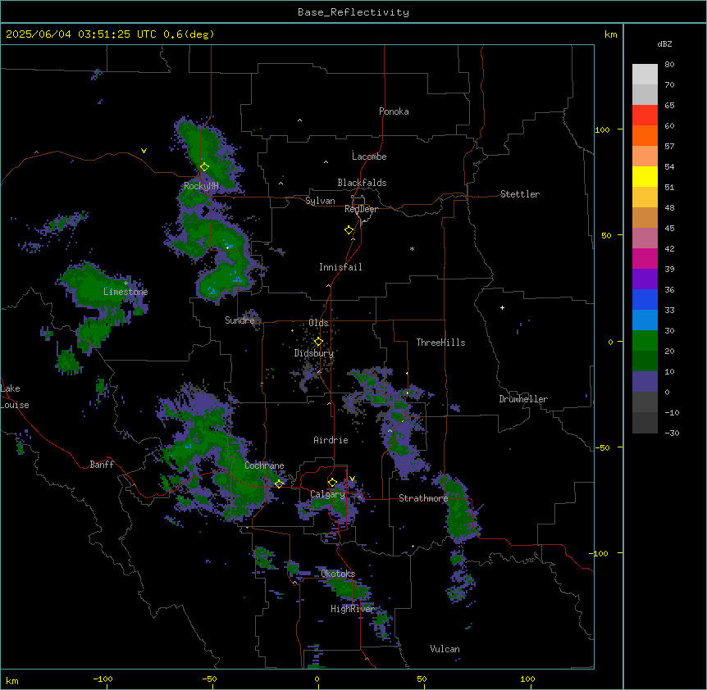Image resolution: width=707 pixels, height=690 pixels.
Task: Click the Vulcan label
Action: tap(445, 649)
